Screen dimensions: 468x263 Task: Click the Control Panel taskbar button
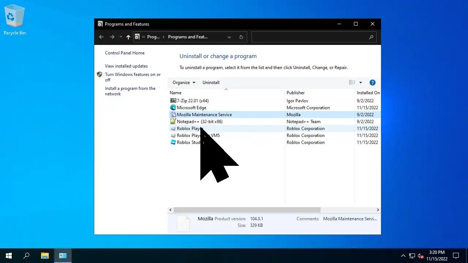click(x=63, y=256)
